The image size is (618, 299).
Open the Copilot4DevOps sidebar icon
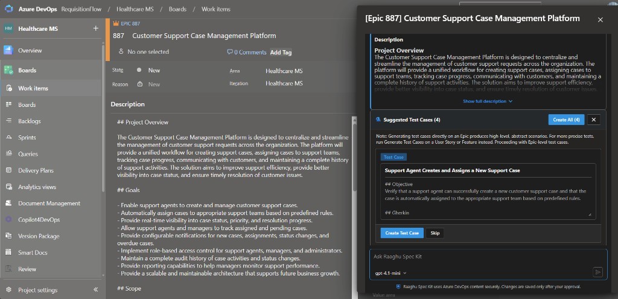tap(8, 220)
